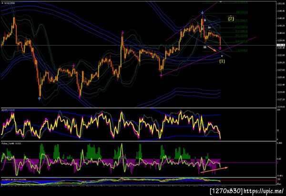Click the white 'v' wave label
286x196 pixels.
(222, 56)
